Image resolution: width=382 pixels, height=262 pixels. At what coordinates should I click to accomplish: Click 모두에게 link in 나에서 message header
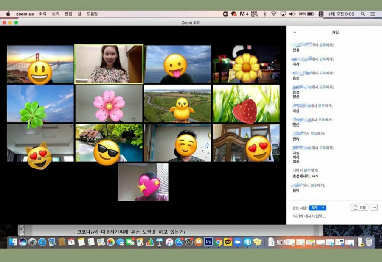311,171
